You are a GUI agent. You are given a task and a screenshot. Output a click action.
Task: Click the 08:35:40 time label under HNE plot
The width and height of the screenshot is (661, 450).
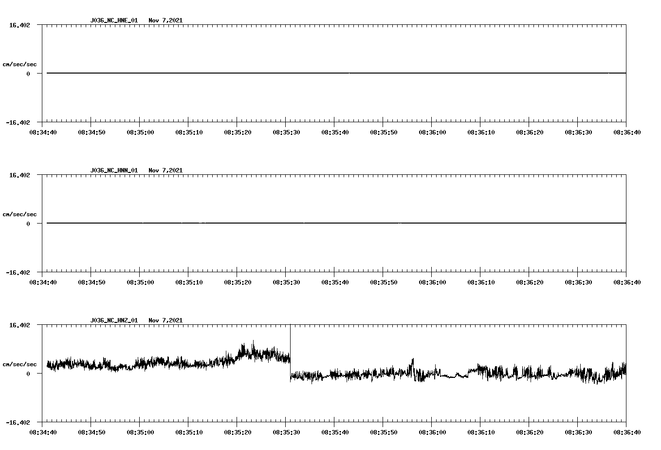(335, 132)
